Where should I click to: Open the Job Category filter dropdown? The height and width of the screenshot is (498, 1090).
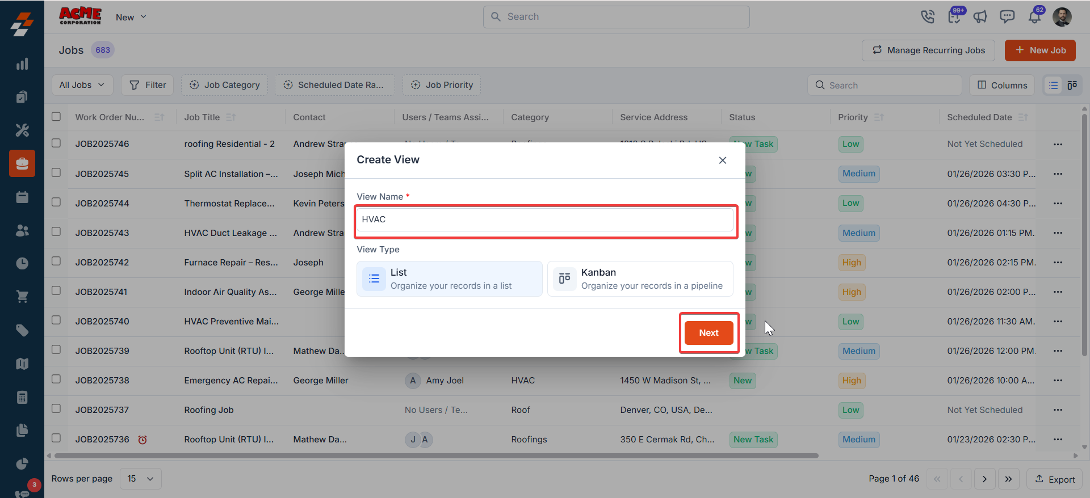tap(224, 85)
